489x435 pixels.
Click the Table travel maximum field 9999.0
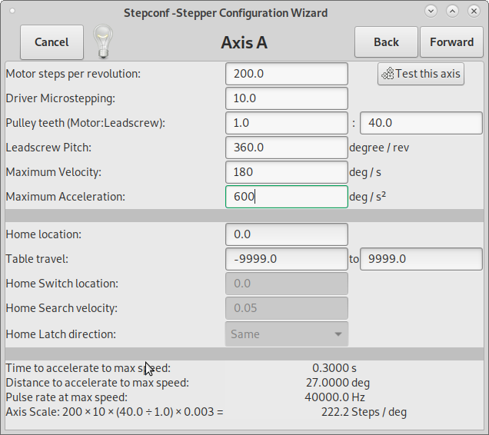pos(421,259)
